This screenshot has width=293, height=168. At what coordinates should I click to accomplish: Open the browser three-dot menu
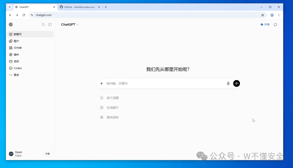(x=279, y=15)
